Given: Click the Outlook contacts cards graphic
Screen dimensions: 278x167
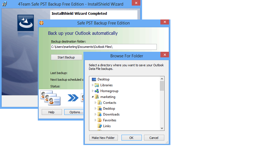Looking at the screenshot, I should [x=50, y=98].
